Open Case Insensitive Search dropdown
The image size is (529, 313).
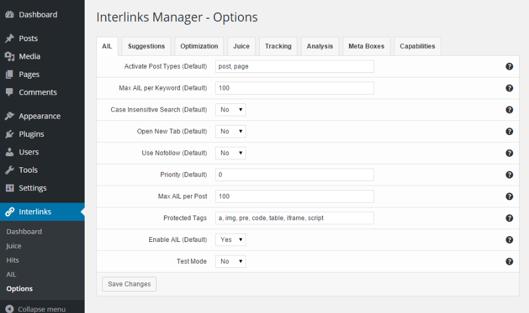[230, 110]
